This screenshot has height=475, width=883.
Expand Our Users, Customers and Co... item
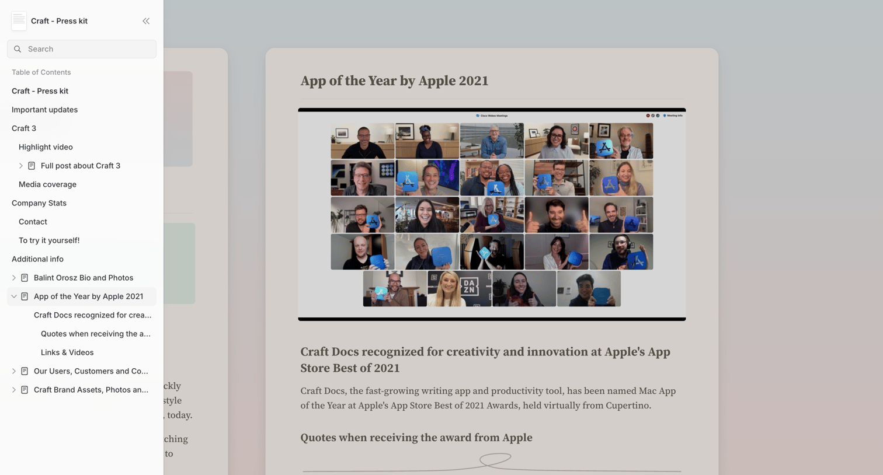[x=14, y=371]
